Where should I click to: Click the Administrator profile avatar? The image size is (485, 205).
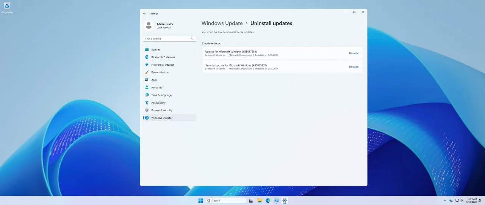click(149, 25)
